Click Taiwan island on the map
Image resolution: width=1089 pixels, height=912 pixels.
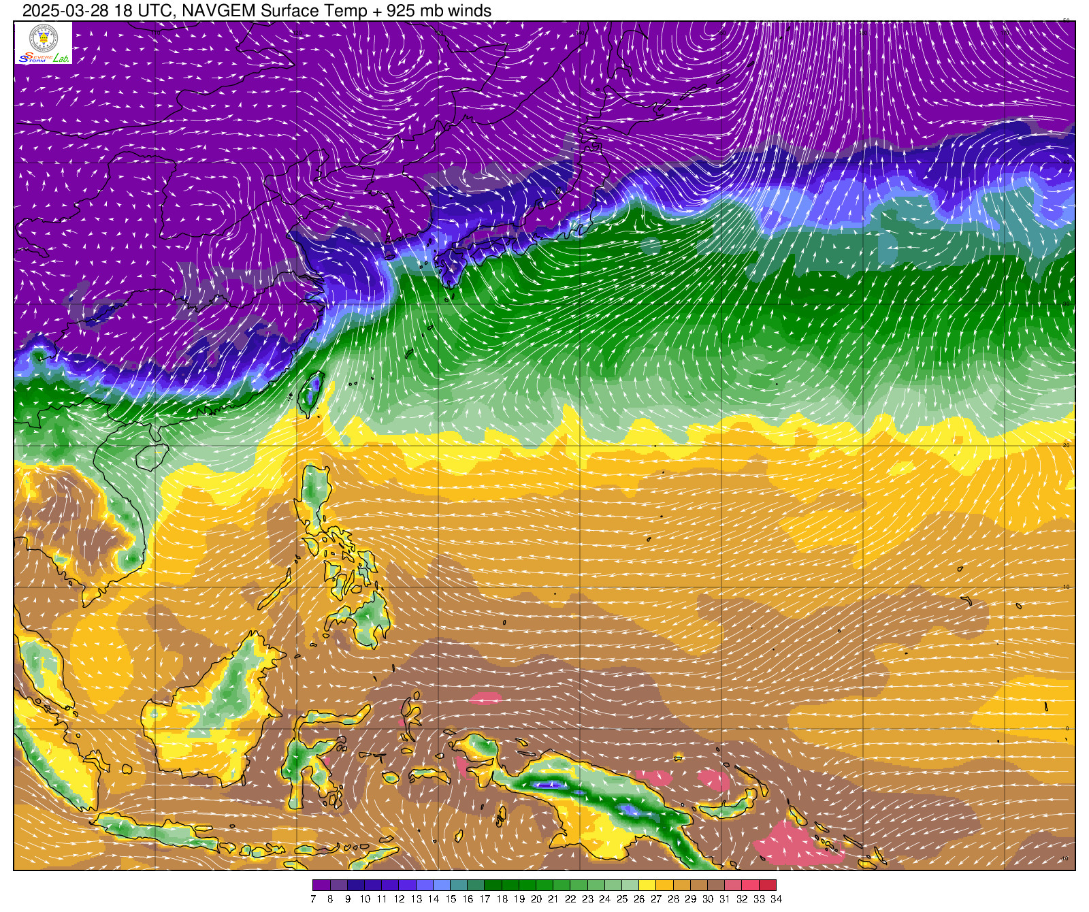coord(311,393)
